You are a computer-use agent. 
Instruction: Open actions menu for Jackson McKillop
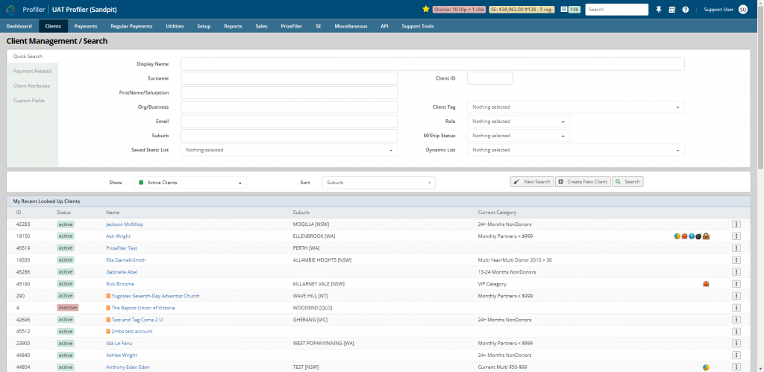tap(736, 224)
